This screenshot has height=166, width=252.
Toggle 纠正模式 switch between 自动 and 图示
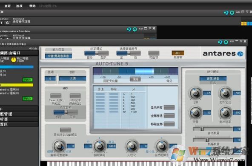pyautogui.click(x=97, y=53)
